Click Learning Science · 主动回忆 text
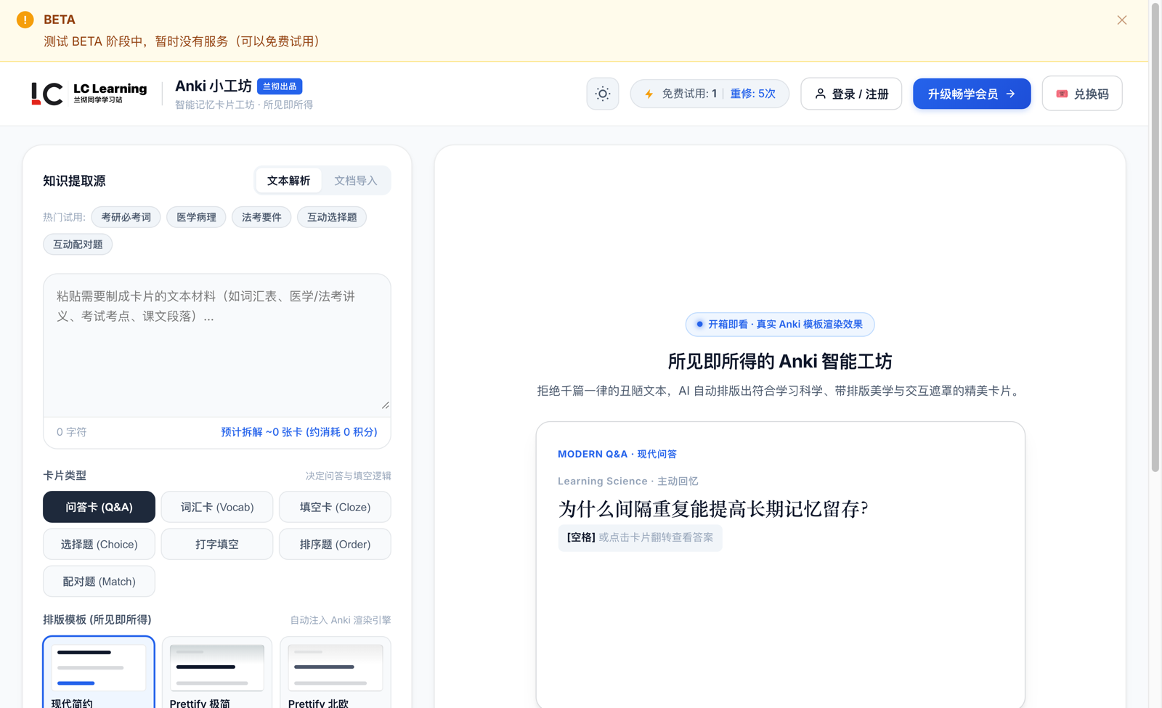Viewport: 1162px width, 708px height. (x=628, y=481)
